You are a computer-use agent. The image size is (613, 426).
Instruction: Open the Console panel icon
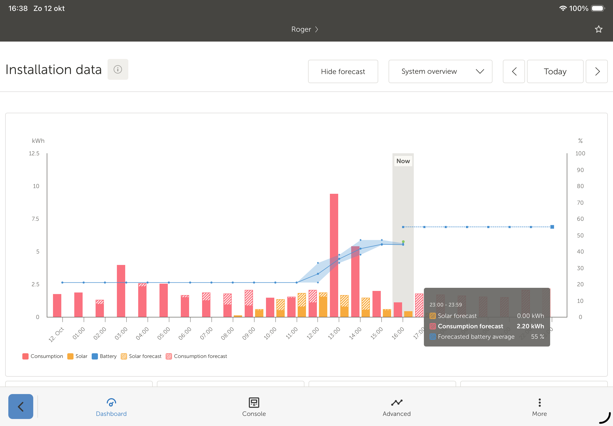[x=254, y=402]
